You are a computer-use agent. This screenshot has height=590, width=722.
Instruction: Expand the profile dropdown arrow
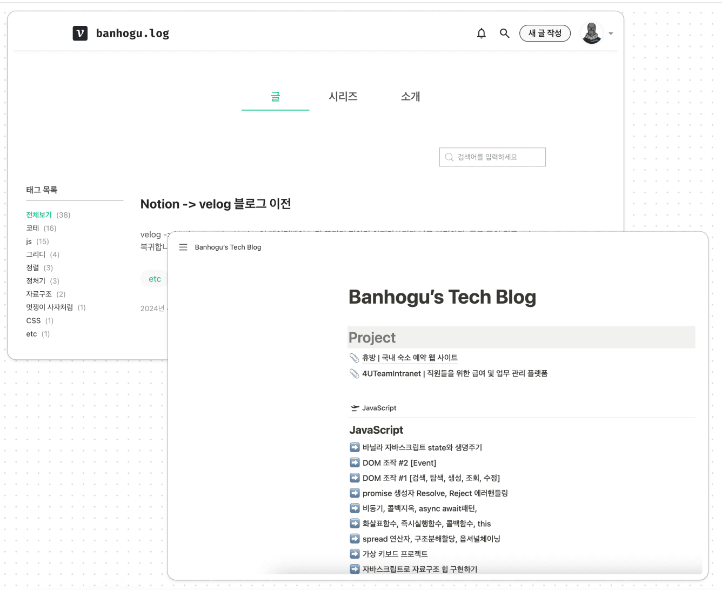tap(611, 33)
